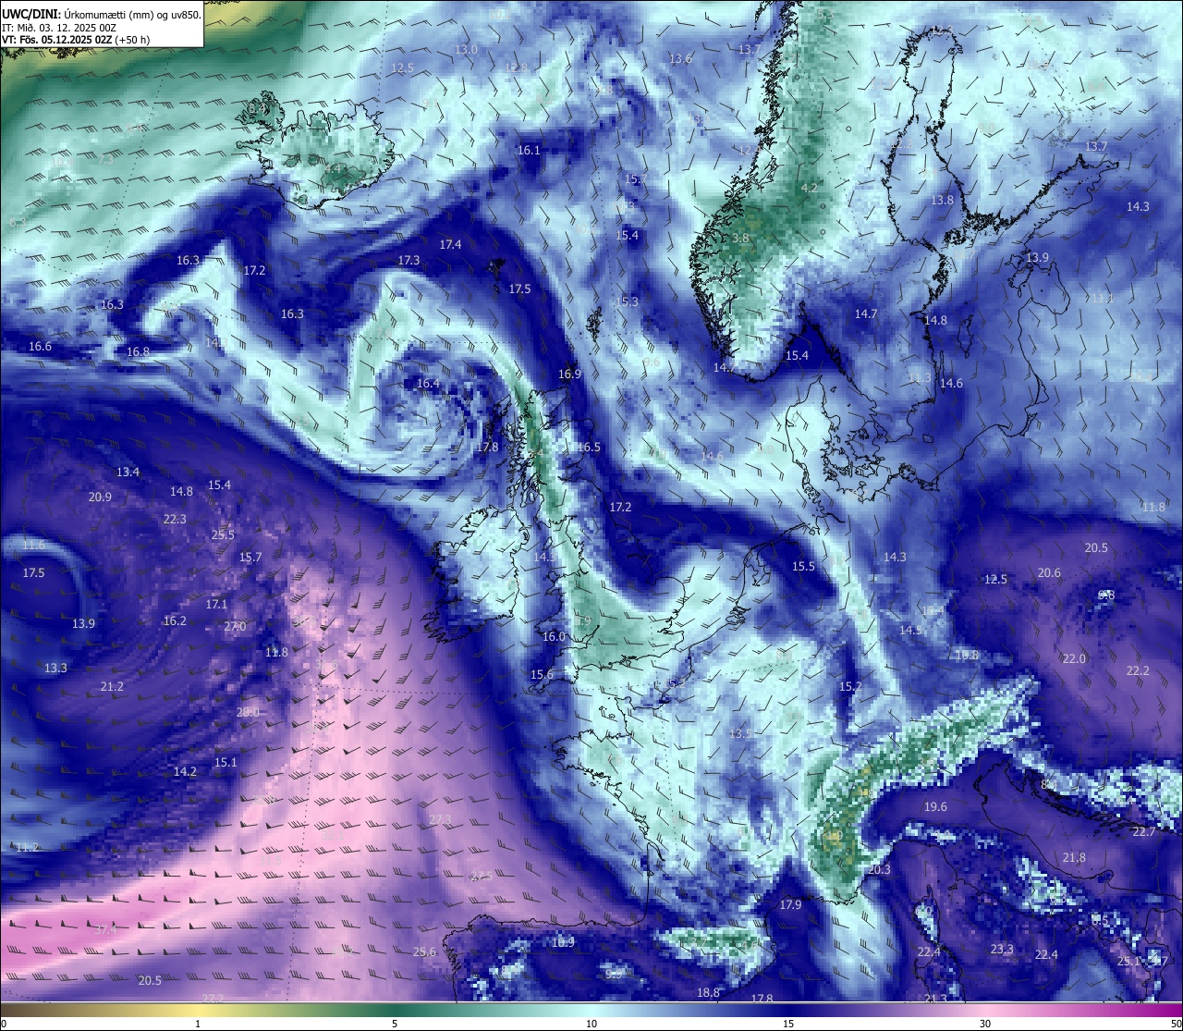Click the 17.3 value on the map

[409, 260]
